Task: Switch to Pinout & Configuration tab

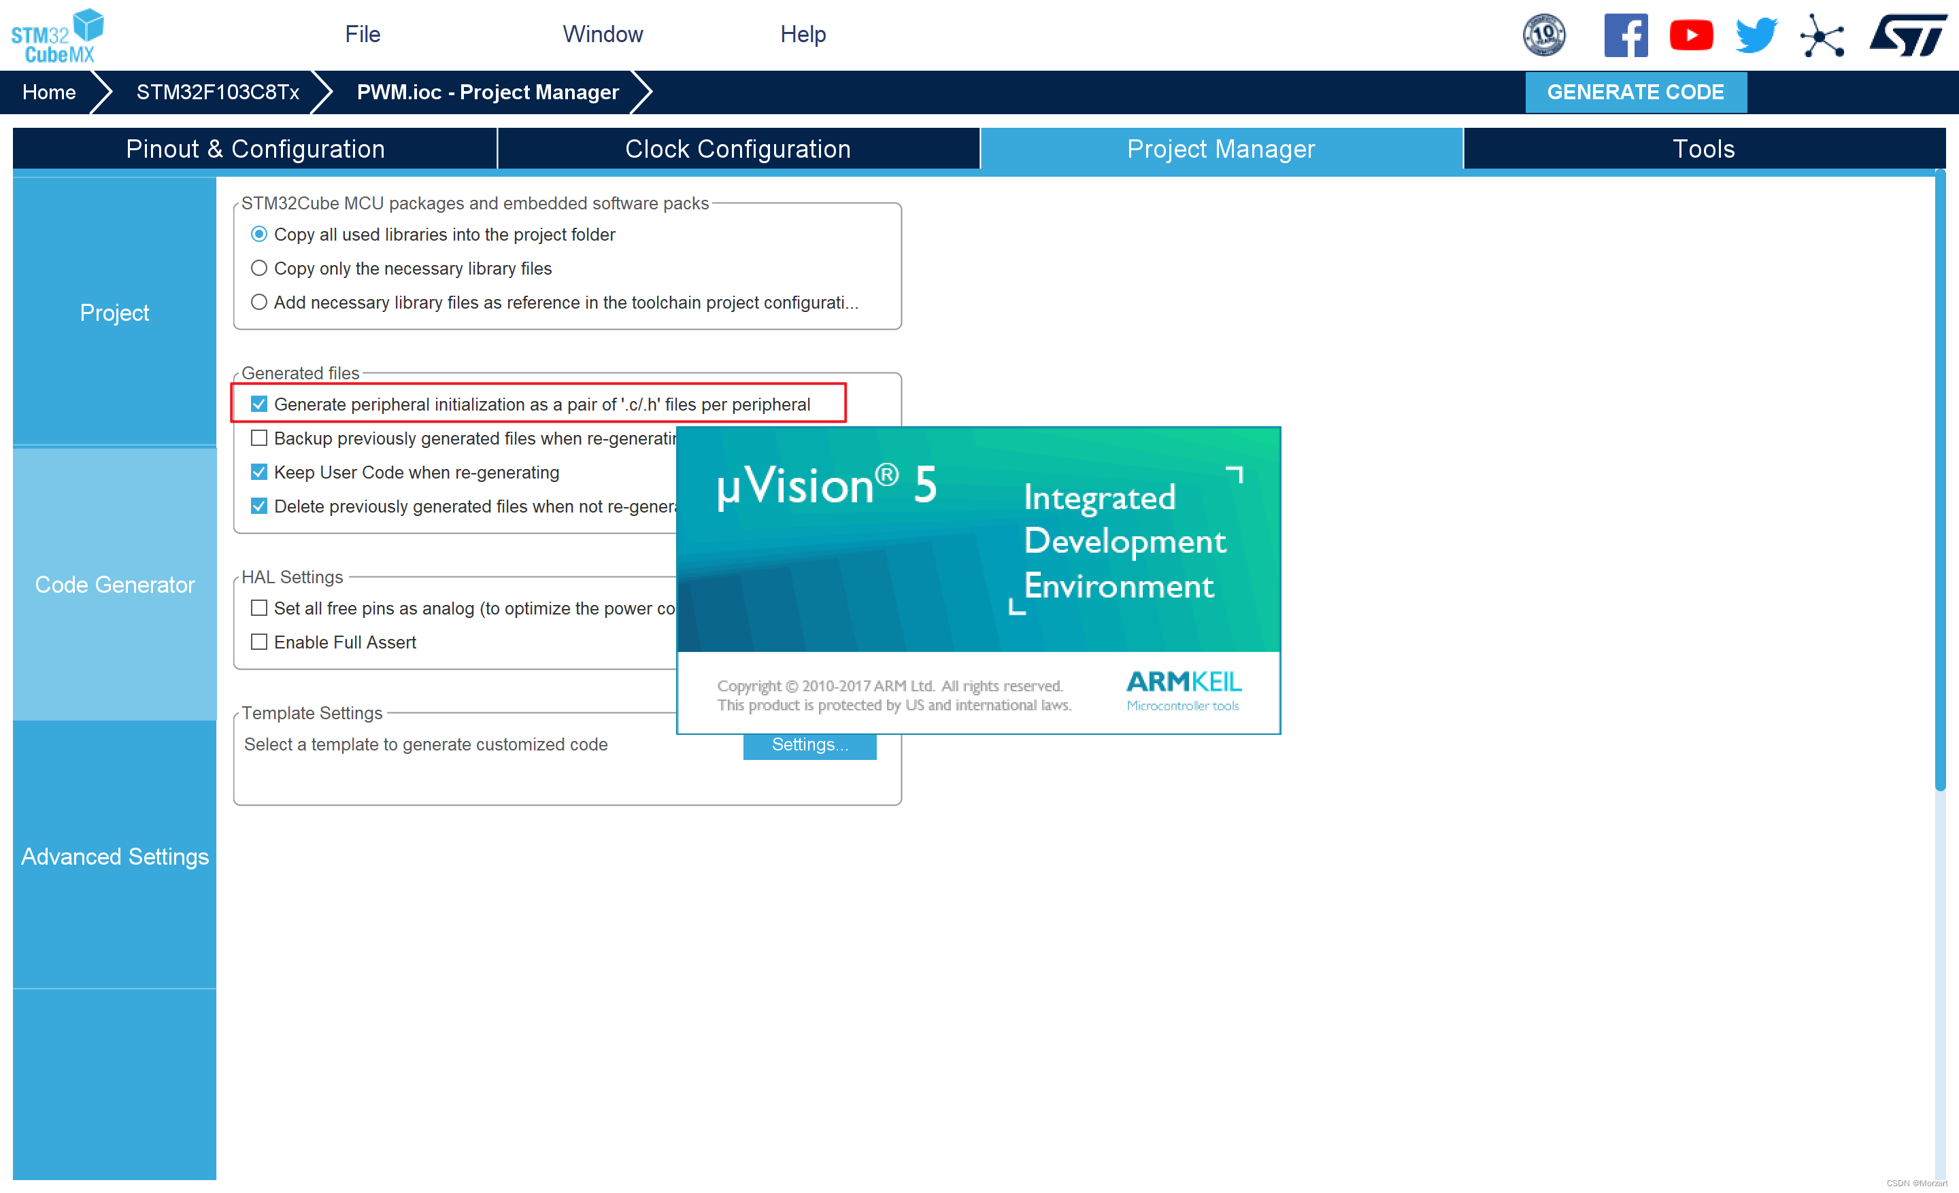Action: (x=255, y=148)
